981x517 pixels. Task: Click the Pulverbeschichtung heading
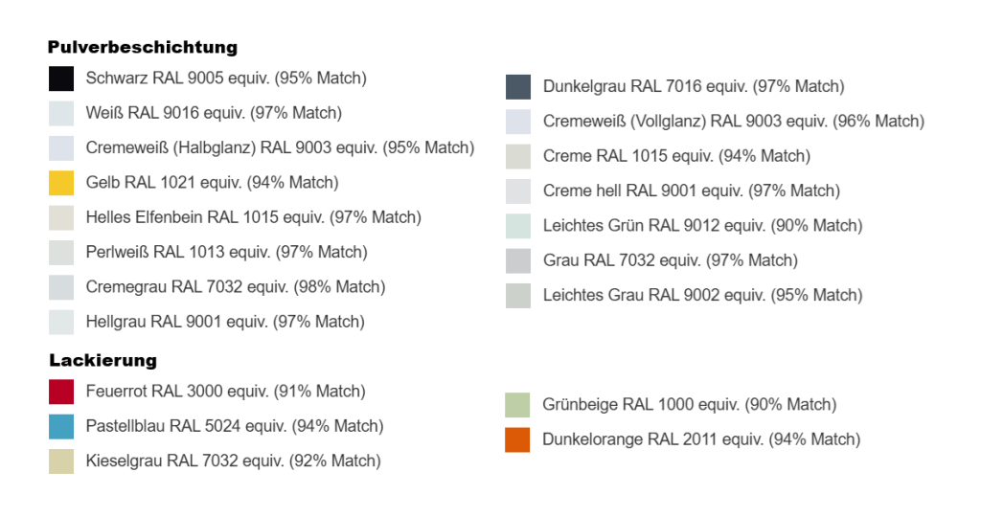pyautogui.click(x=143, y=47)
